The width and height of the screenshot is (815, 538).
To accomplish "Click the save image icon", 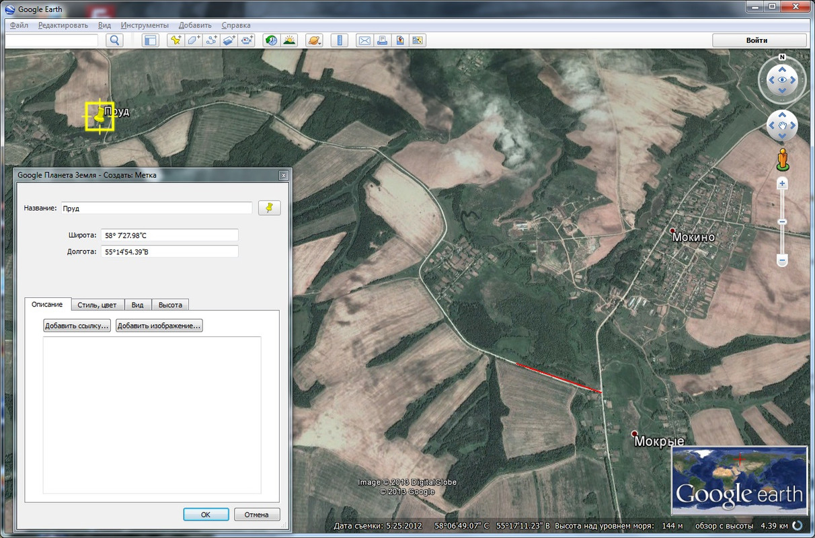I will pyautogui.click(x=399, y=40).
